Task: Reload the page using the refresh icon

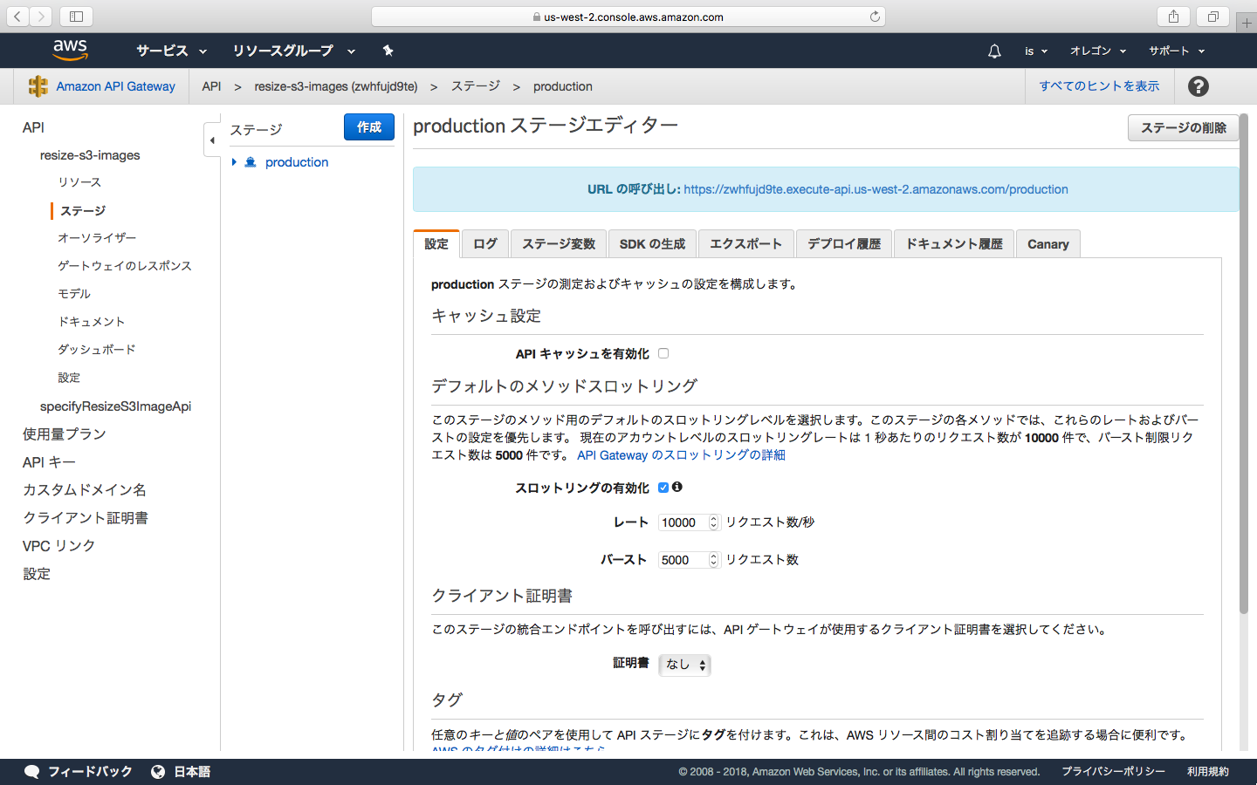Action: (875, 17)
